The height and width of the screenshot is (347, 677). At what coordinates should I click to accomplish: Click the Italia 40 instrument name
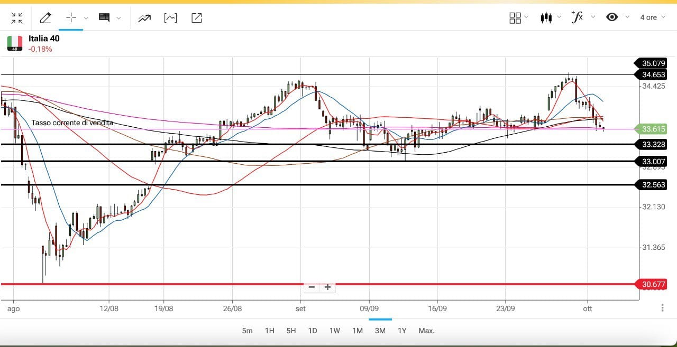pyautogui.click(x=44, y=39)
